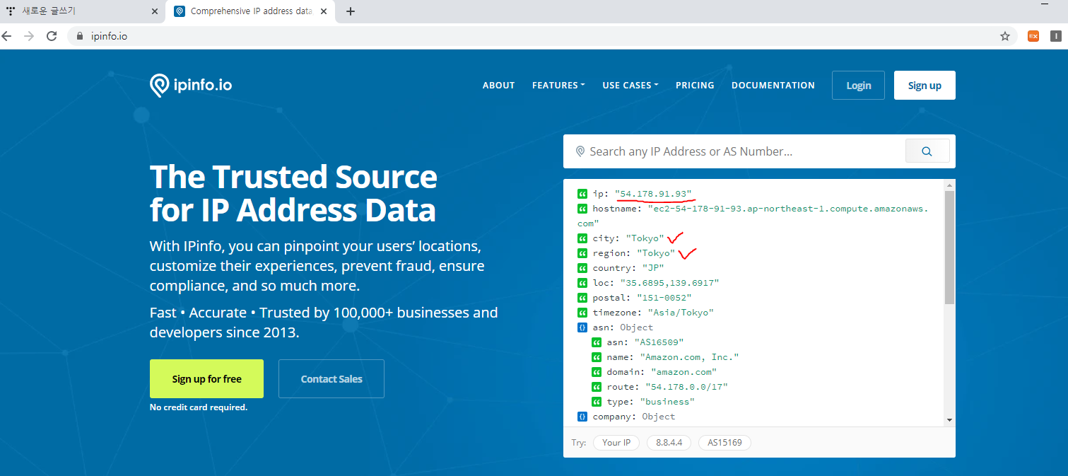Click the string icon beside region
The image size is (1068, 476).
pyautogui.click(x=582, y=253)
